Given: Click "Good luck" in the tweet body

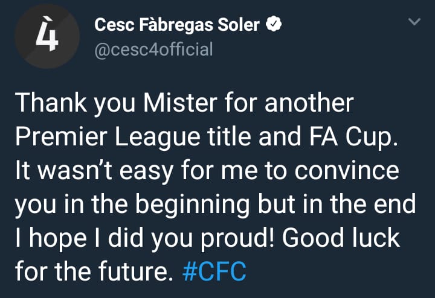Looking at the screenshot, I should pos(341,238).
